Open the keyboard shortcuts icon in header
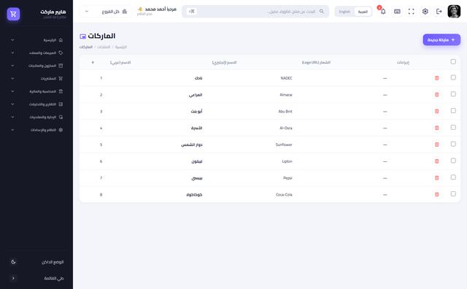This screenshot has width=467, height=289. click(397, 12)
